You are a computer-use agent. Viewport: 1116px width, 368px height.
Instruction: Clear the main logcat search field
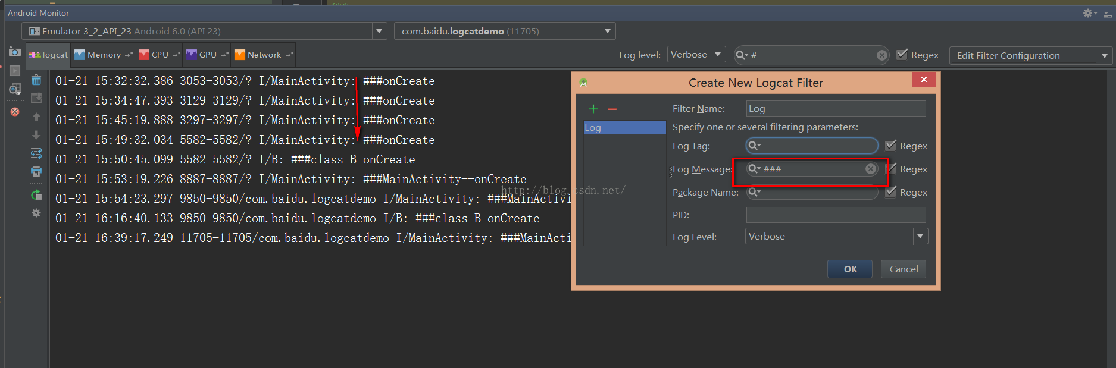coord(881,55)
